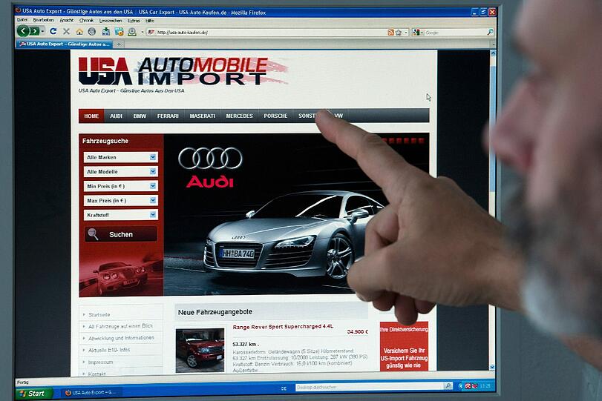Go to the AUDI navigation tab
This screenshot has width=602, height=401.
116,116
